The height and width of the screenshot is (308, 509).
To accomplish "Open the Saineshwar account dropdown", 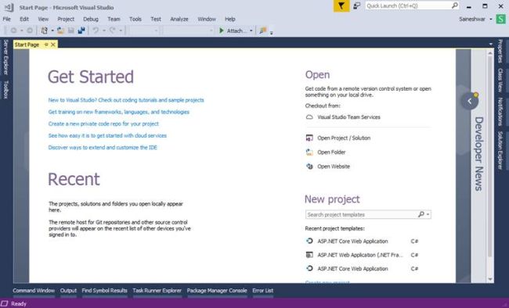I will (491, 19).
